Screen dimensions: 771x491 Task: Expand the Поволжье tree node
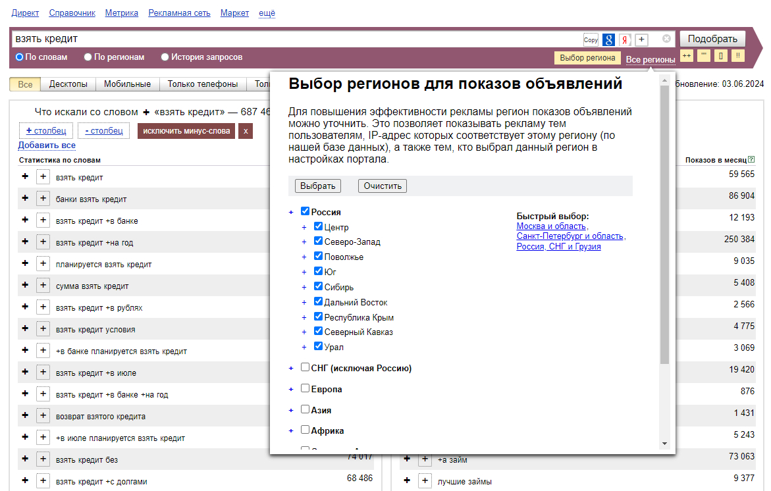(304, 257)
